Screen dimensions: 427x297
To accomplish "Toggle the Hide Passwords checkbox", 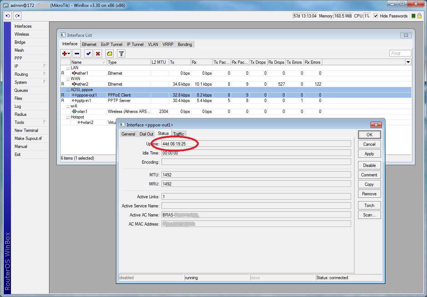I will tap(376, 16).
